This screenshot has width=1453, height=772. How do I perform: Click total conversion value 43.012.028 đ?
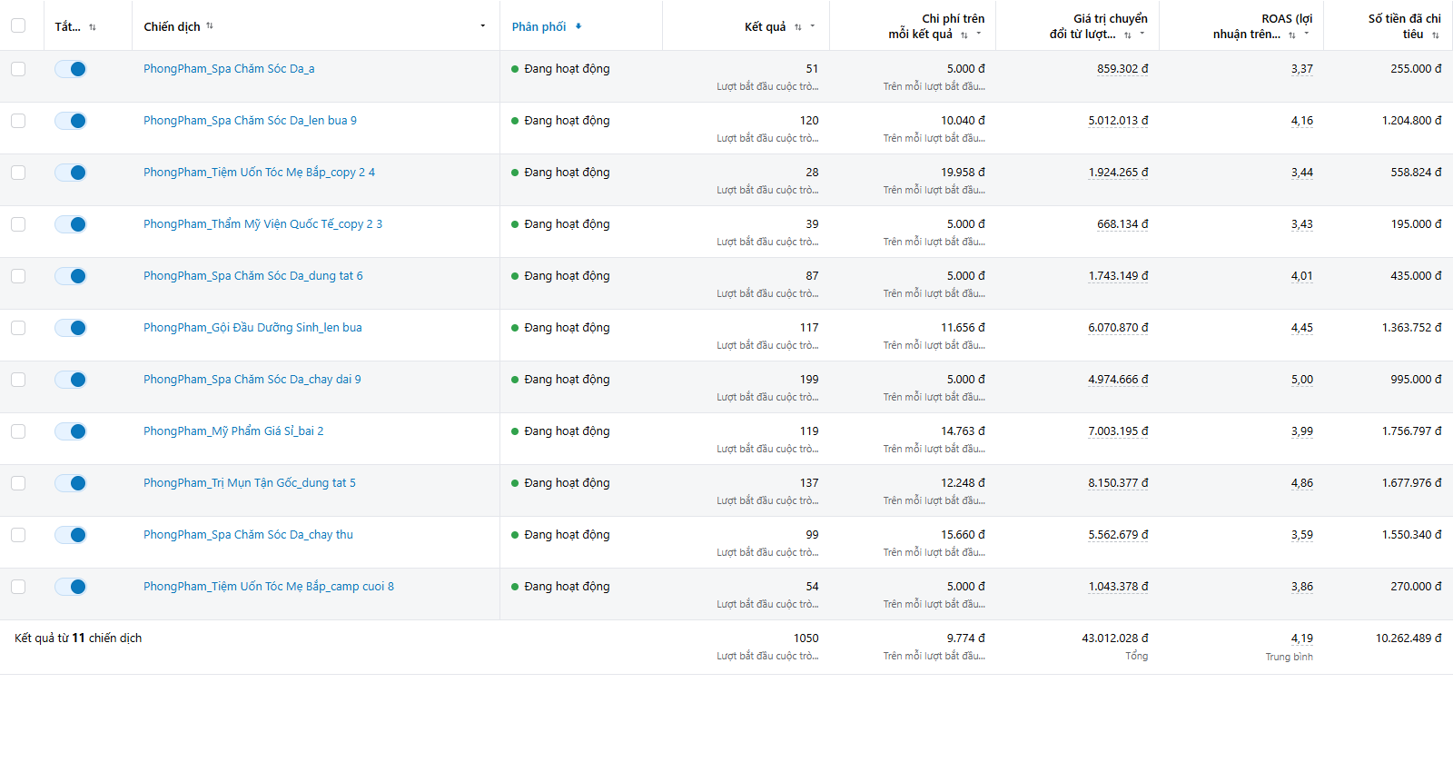click(x=1115, y=638)
